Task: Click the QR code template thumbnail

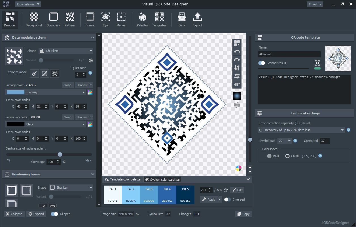Action: pos(338,58)
